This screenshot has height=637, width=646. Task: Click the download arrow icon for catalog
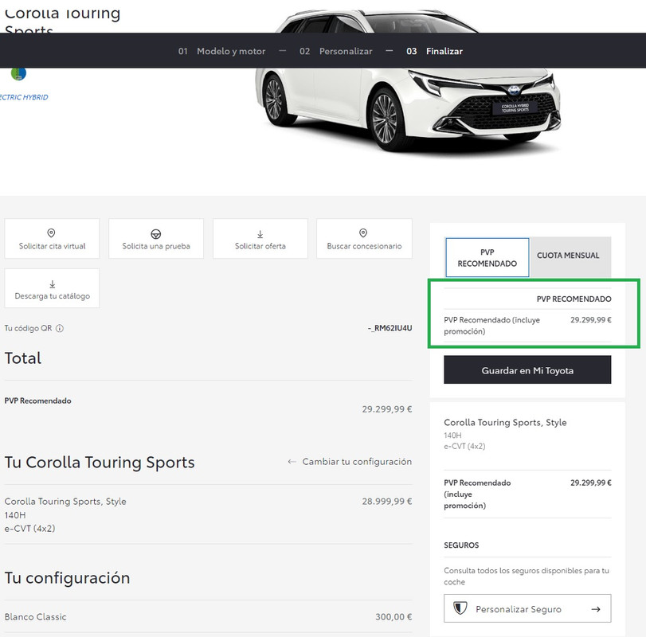pos(53,284)
